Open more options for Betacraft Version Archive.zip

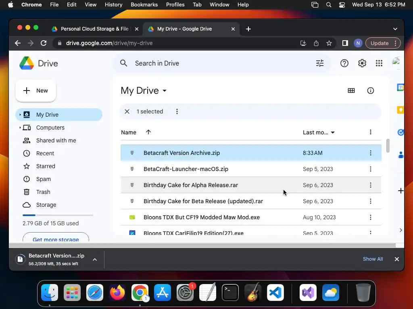click(x=370, y=153)
